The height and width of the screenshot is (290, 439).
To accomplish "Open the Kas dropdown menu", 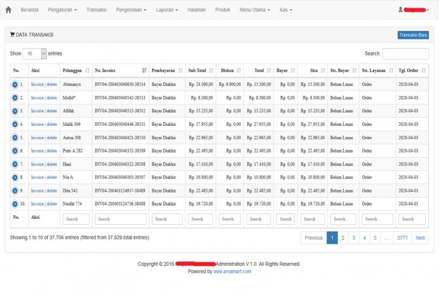I will [x=286, y=10].
